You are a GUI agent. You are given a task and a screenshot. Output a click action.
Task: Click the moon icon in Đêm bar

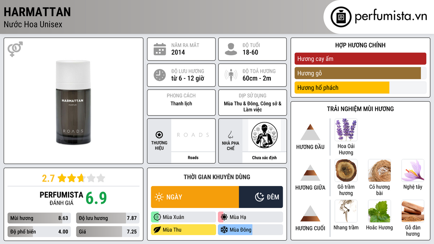[259, 197]
